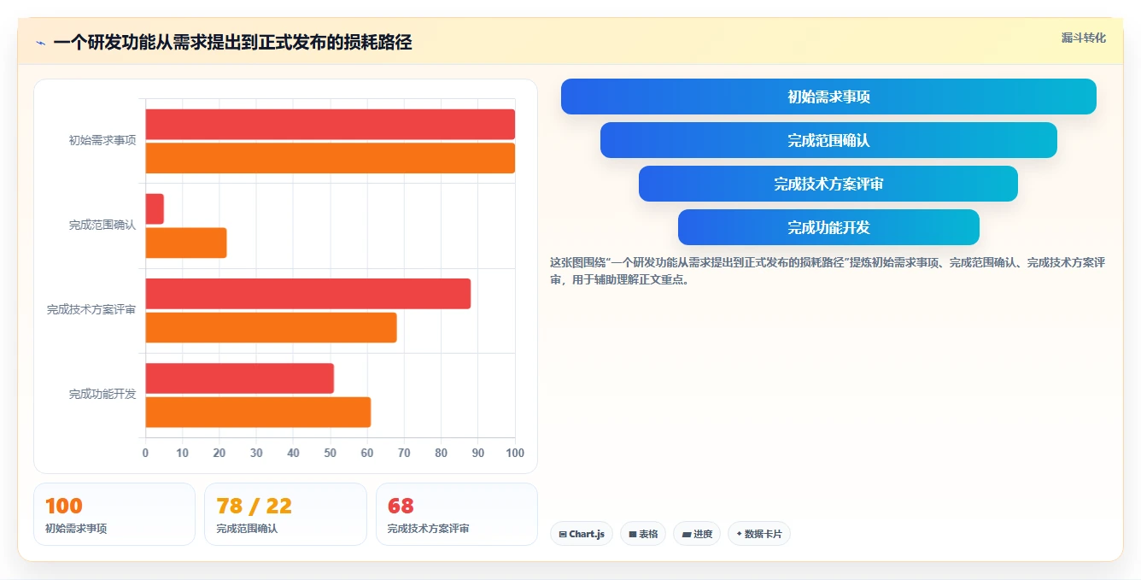1141x580 pixels.
Task: Click y-axis label 初始需求事项
Action: point(102,140)
